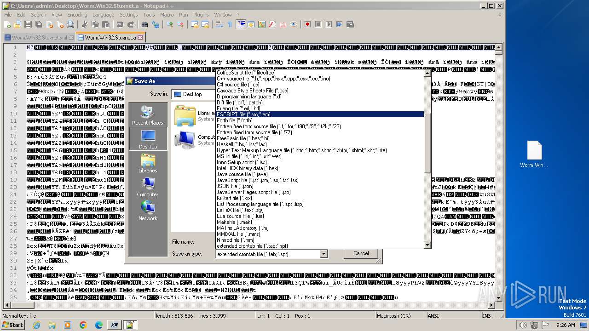Toggle synchronized vertical scrolling icon

point(195,24)
